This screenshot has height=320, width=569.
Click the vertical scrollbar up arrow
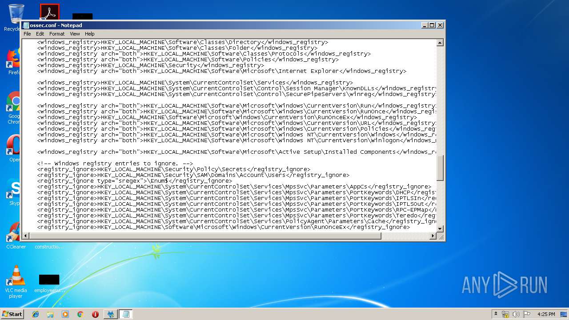[x=440, y=43]
